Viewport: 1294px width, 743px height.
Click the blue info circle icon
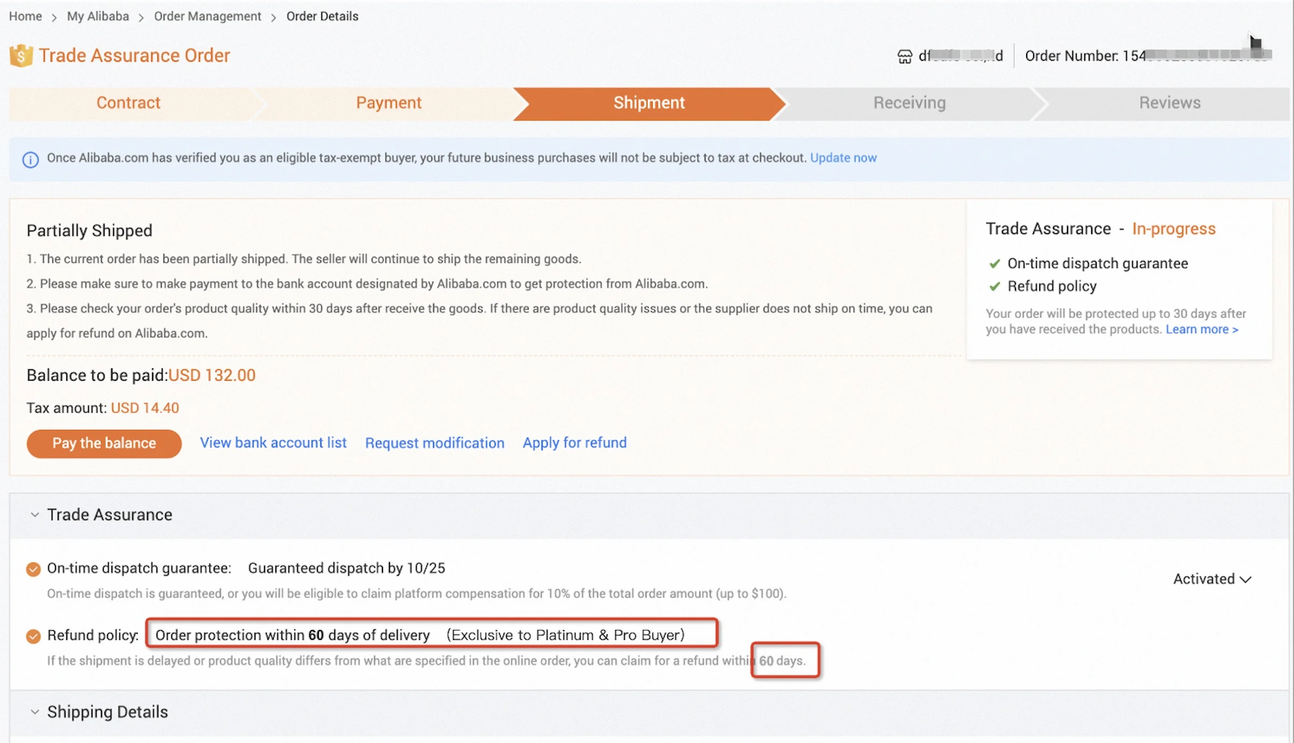(x=30, y=159)
